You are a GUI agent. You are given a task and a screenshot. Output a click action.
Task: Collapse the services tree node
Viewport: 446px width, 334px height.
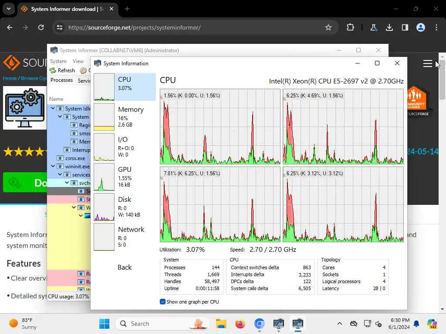click(x=60, y=174)
